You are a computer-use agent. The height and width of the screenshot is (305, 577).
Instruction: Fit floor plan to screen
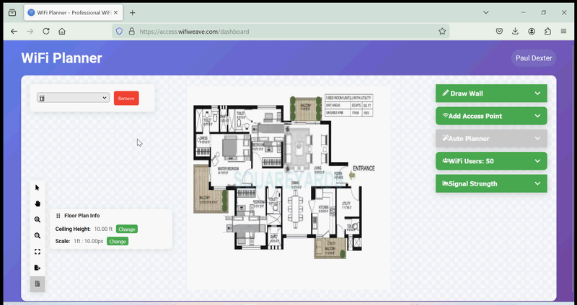pyautogui.click(x=38, y=252)
